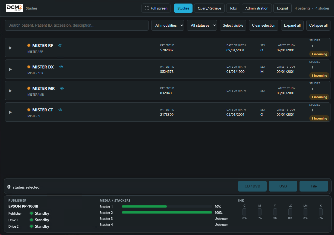Switch to the Studies tab
Viewport: 334px width, 235px height.
[183, 8]
